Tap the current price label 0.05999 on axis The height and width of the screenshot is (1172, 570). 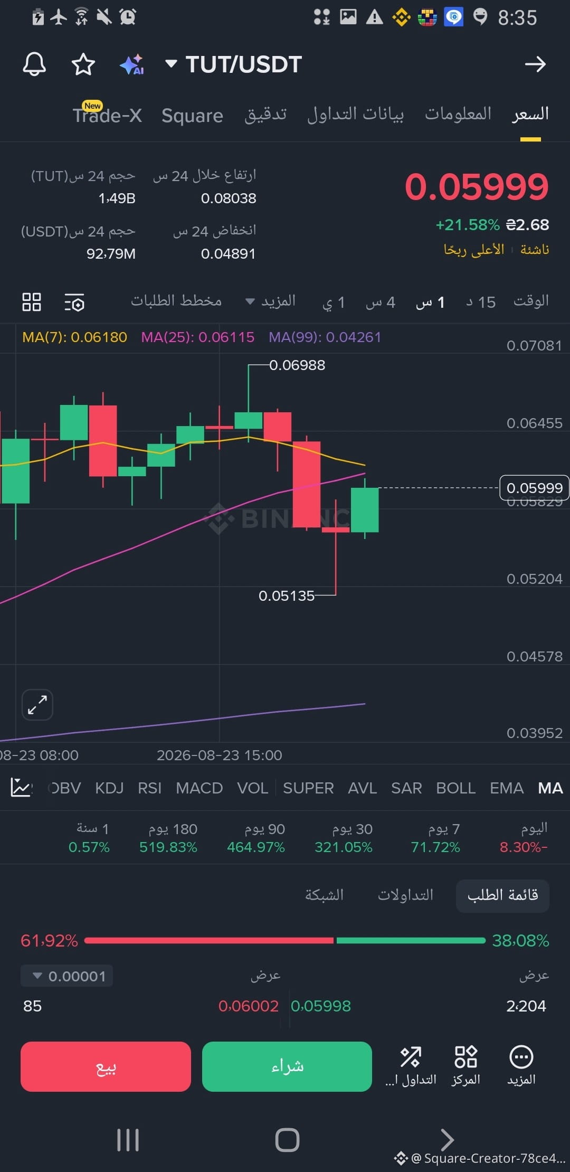point(534,488)
